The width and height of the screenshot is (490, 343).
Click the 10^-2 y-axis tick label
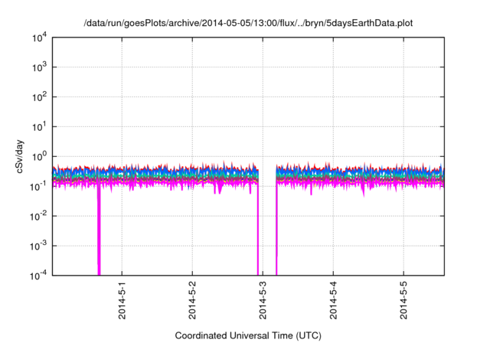(38, 216)
